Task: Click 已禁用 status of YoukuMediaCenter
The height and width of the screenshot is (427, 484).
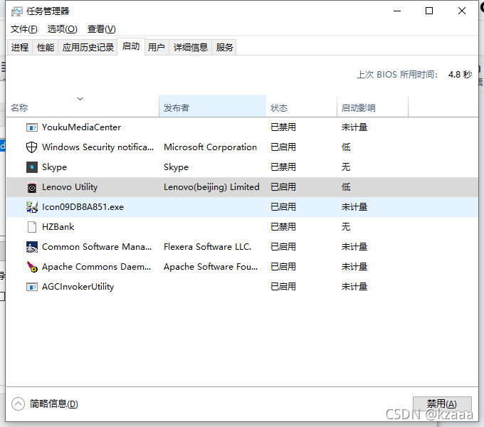Action: (x=283, y=127)
